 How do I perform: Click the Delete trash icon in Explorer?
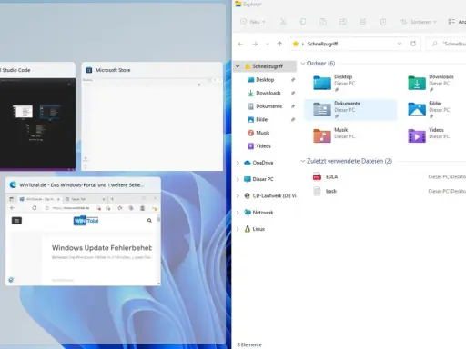click(x=383, y=22)
